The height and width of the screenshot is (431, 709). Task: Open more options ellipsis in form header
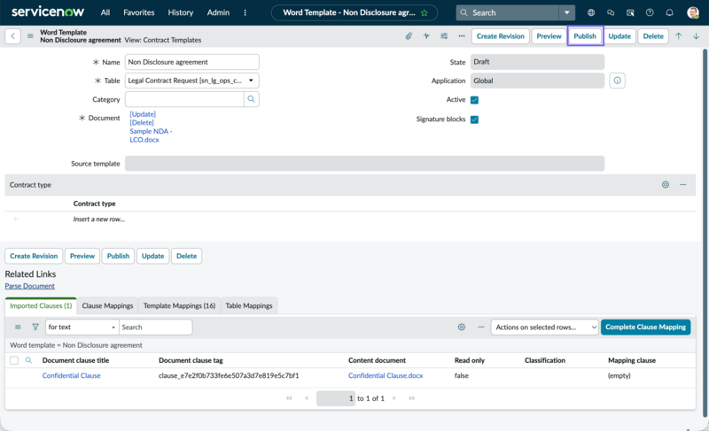(461, 36)
